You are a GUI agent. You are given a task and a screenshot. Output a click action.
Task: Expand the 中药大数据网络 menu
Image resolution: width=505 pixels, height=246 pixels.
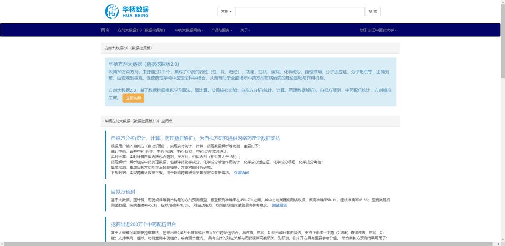(x=189, y=30)
